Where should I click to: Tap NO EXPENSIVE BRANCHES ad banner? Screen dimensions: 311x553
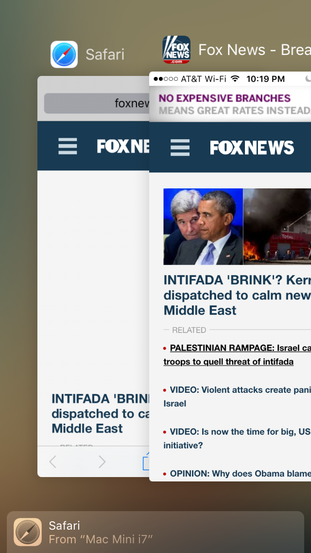(230, 104)
